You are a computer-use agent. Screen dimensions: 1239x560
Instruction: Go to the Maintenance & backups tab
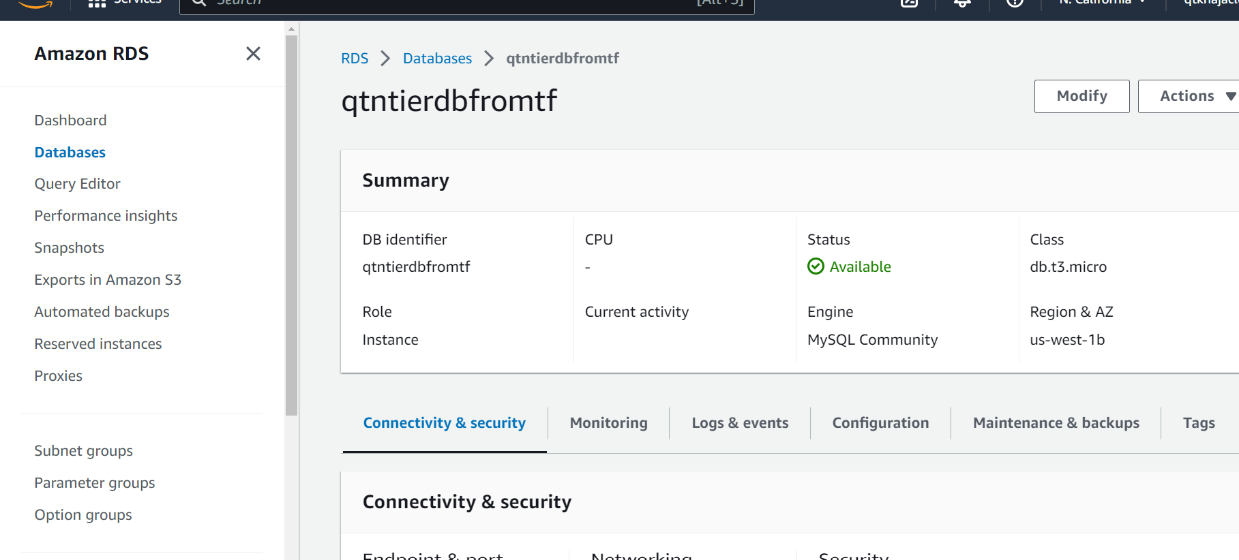click(x=1056, y=423)
